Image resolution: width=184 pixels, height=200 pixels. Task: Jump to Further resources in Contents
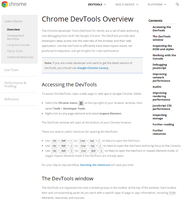[159, 132]
